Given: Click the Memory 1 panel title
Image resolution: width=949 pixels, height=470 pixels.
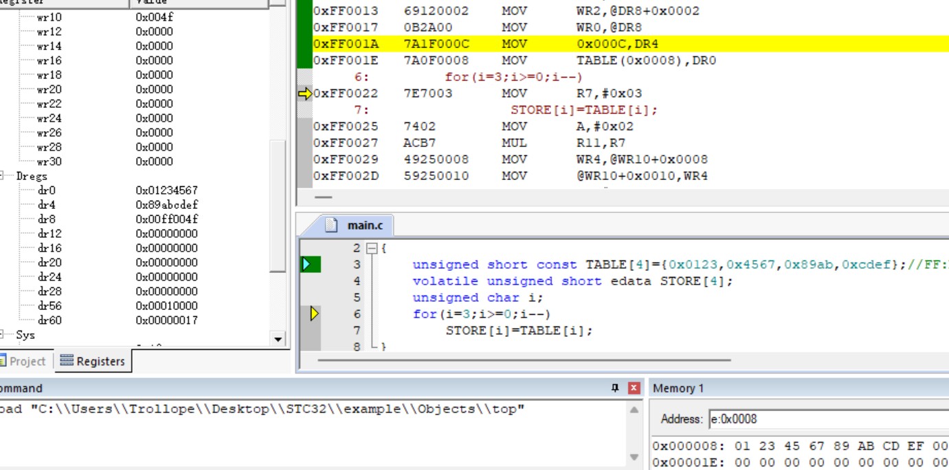Looking at the screenshot, I should [x=678, y=388].
